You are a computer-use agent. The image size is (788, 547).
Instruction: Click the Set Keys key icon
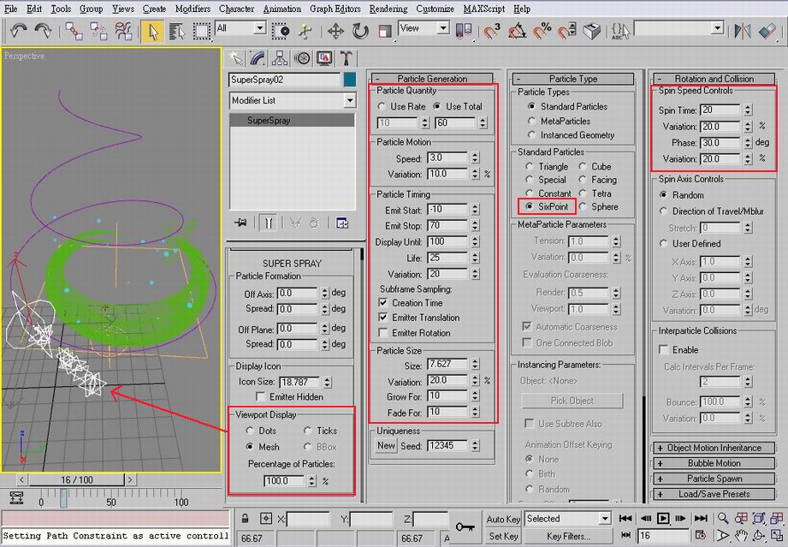click(465, 526)
